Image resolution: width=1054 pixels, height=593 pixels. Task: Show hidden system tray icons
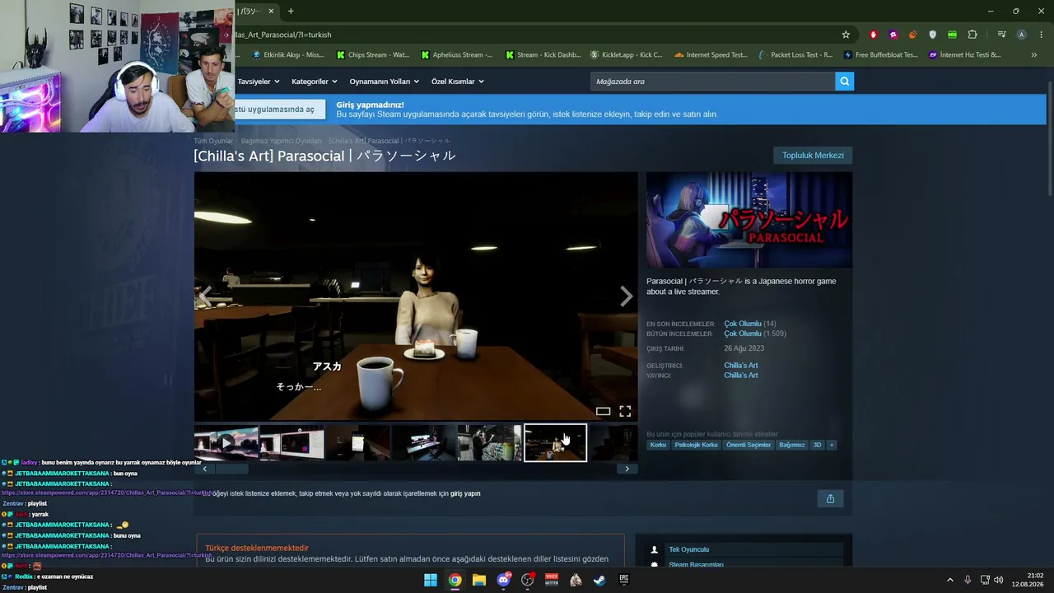pos(949,580)
